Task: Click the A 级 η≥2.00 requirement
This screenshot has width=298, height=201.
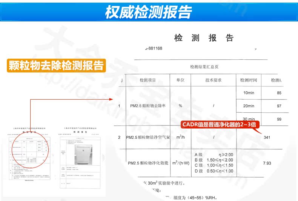Action: pyautogui.click(x=214, y=155)
